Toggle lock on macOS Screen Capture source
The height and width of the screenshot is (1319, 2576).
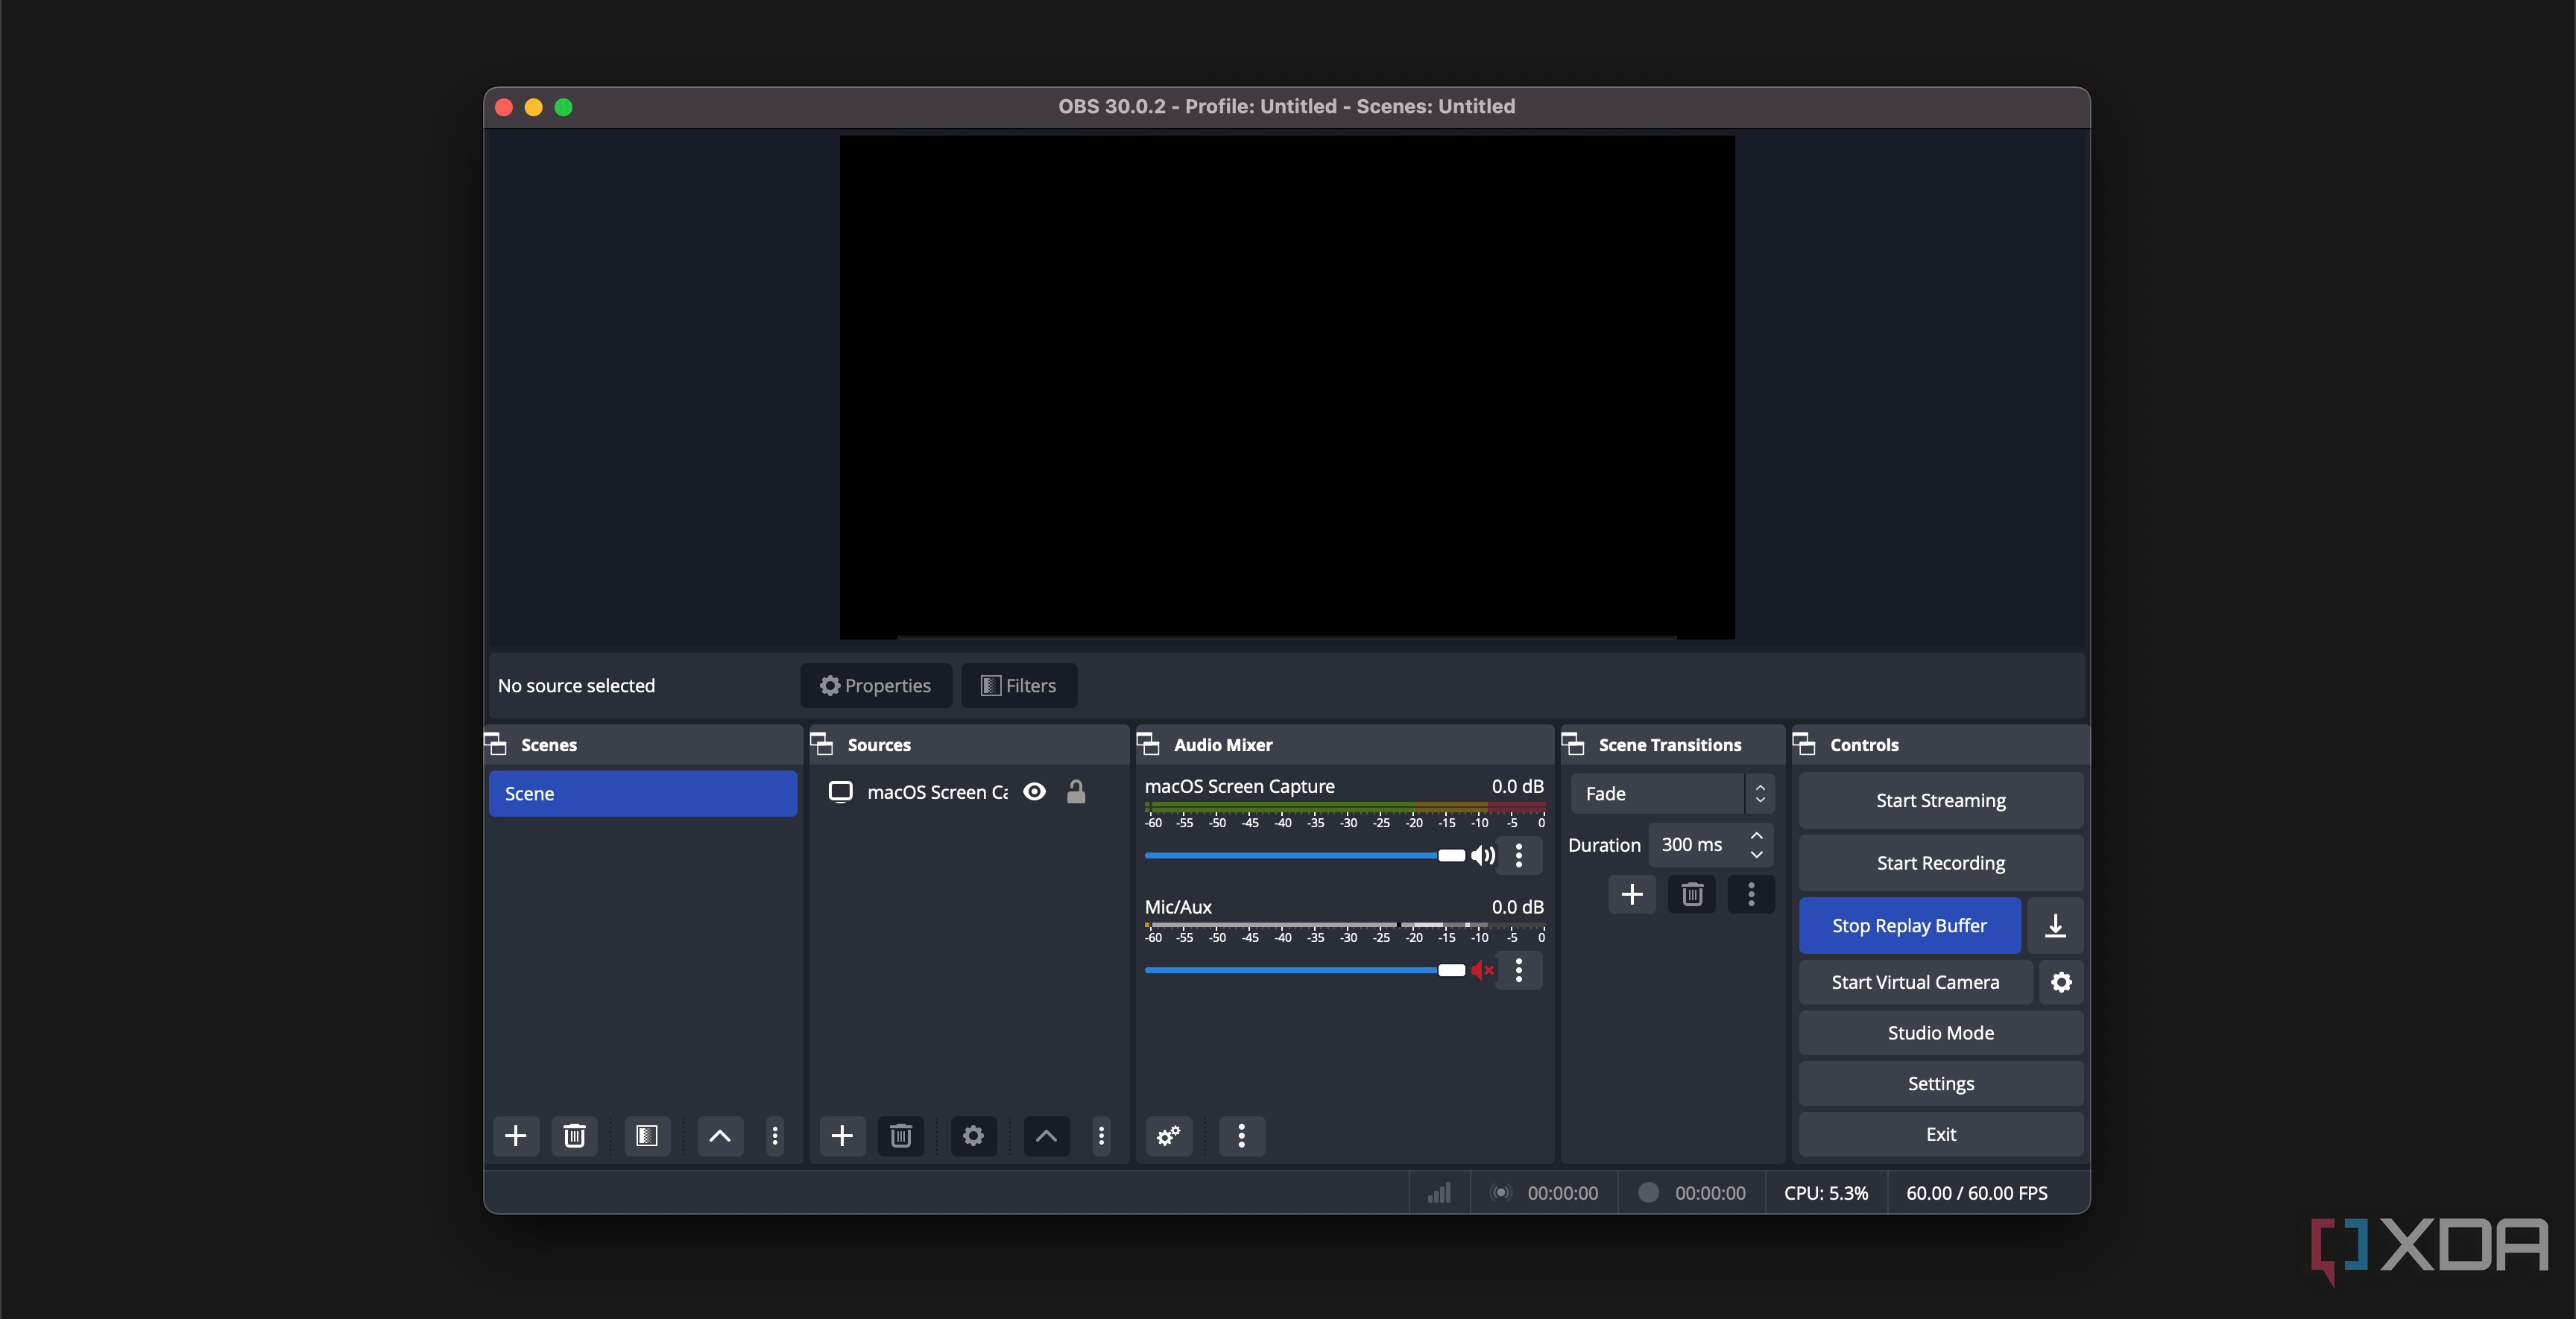pyautogui.click(x=1076, y=792)
